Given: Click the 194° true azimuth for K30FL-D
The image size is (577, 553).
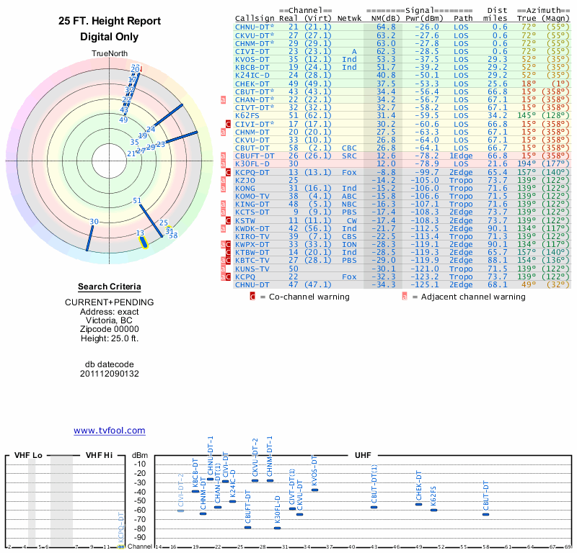Looking at the screenshot, I should [x=526, y=164].
